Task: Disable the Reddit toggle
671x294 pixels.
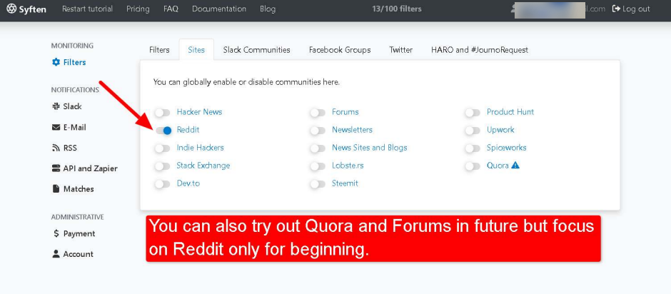Action: tap(163, 131)
